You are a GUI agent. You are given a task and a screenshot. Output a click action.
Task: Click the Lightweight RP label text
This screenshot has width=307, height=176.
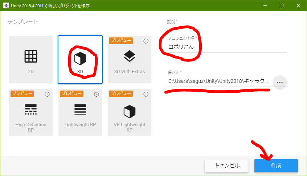[x=80, y=125]
